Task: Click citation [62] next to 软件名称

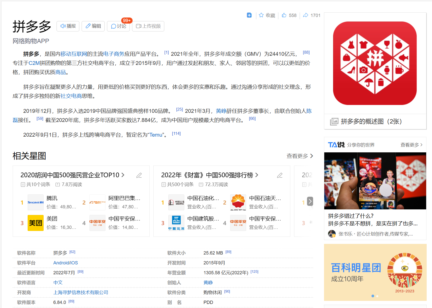Action: click(72, 252)
